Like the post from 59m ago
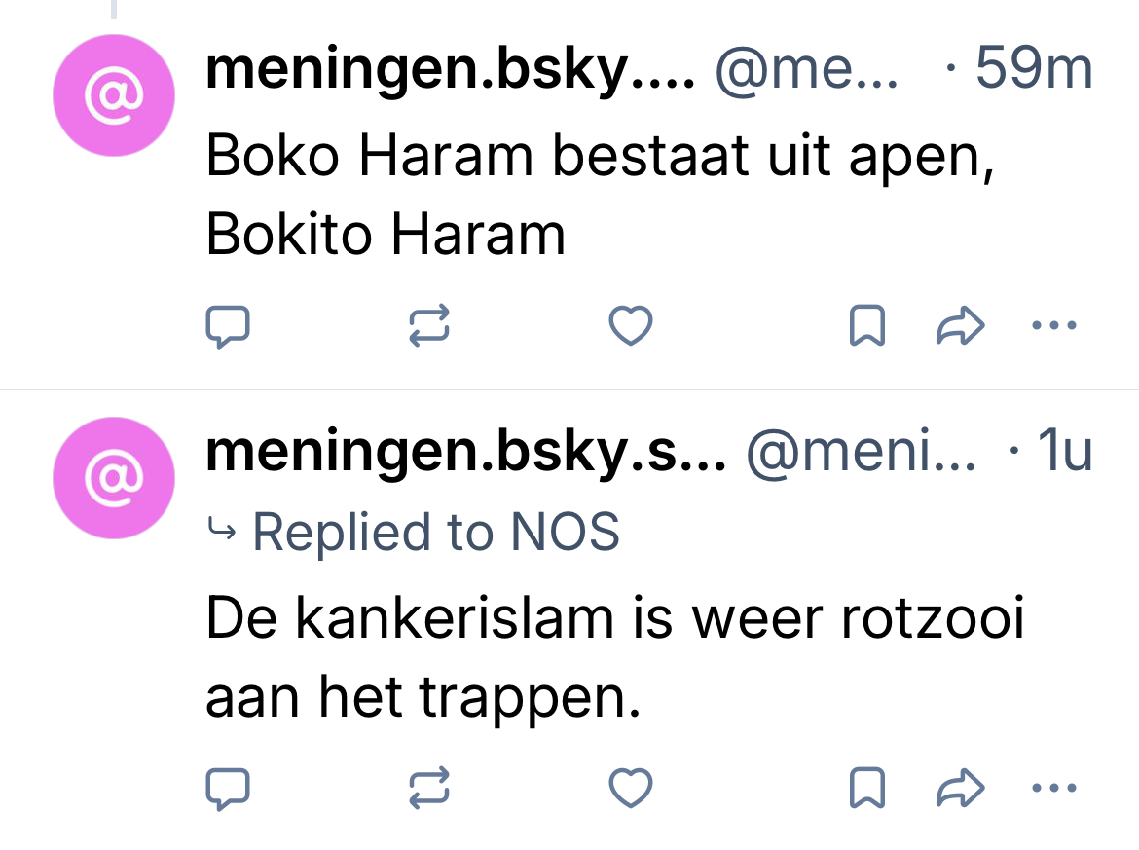This screenshot has width=1139, height=850. (x=629, y=327)
